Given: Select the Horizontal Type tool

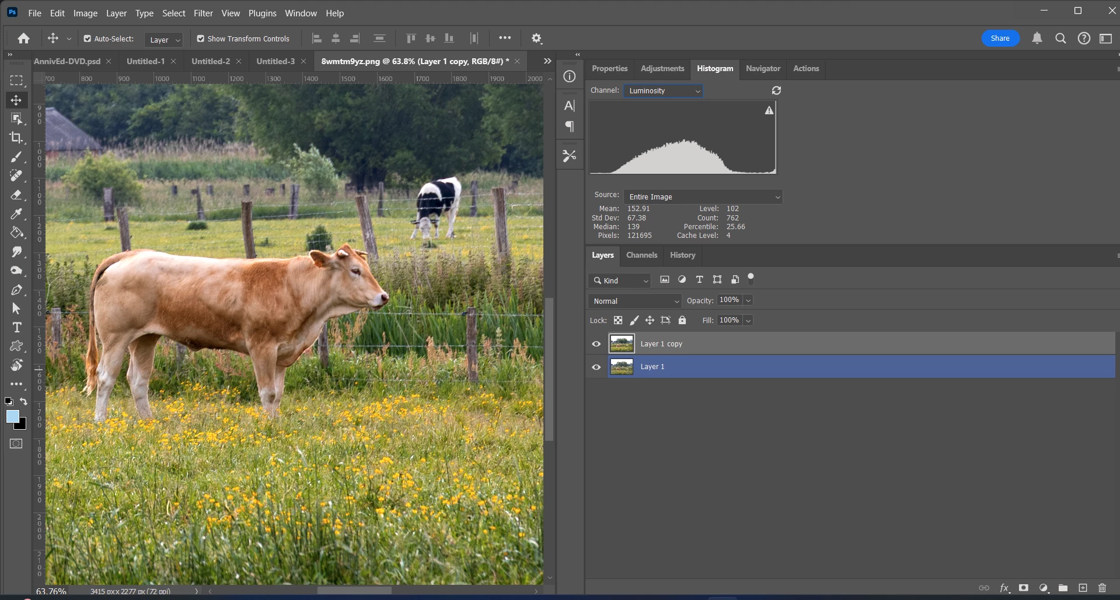Looking at the screenshot, I should point(16,327).
